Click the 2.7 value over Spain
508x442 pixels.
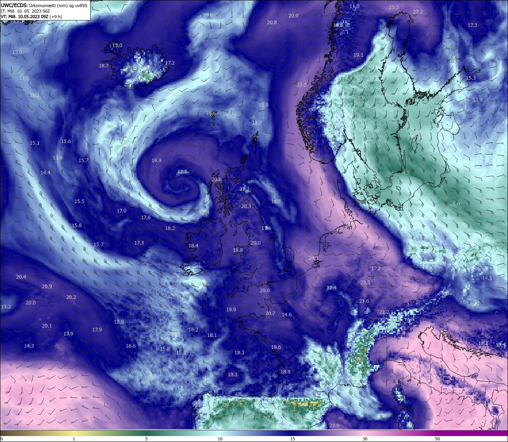tap(266, 418)
